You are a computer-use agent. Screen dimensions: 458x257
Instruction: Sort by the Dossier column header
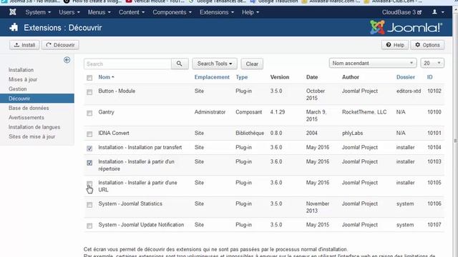pyautogui.click(x=406, y=77)
